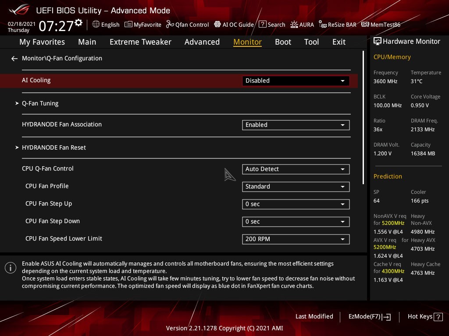449x336 pixels.
Task: Click the EzMode exit arrow icon
Action: tap(386, 317)
